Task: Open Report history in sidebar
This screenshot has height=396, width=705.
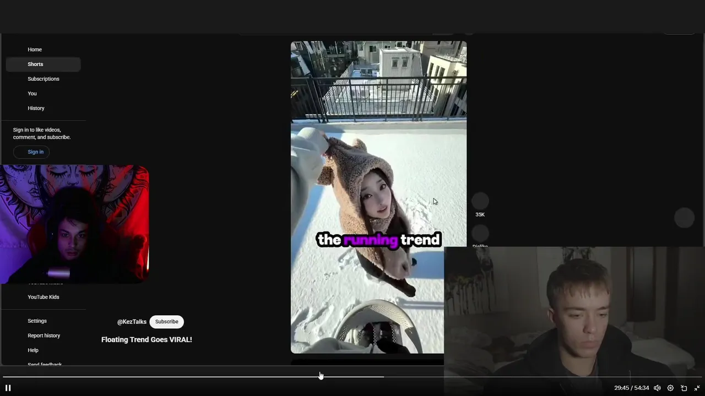Action: (44, 335)
